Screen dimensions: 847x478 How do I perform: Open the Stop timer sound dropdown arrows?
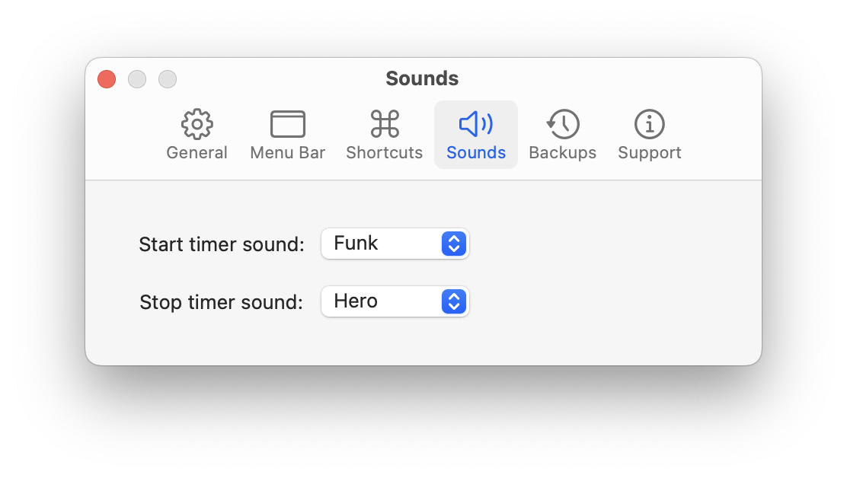tap(454, 301)
